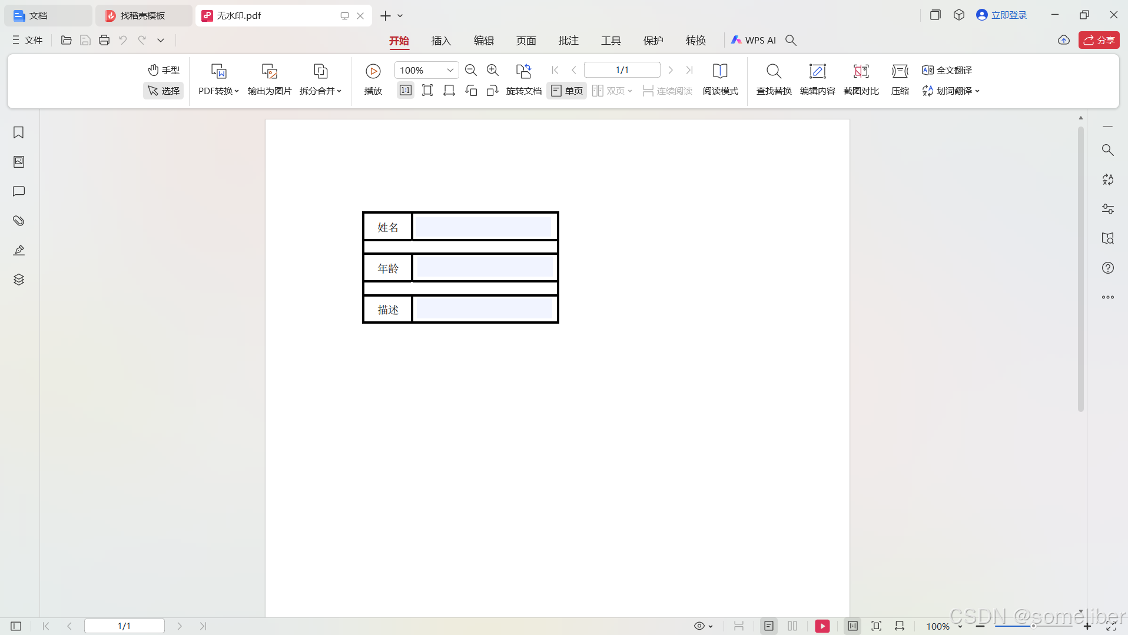The width and height of the screenshot is (1128, 635).
Task: Open the 批注 ribbon tab
Action: pos(568,41)
